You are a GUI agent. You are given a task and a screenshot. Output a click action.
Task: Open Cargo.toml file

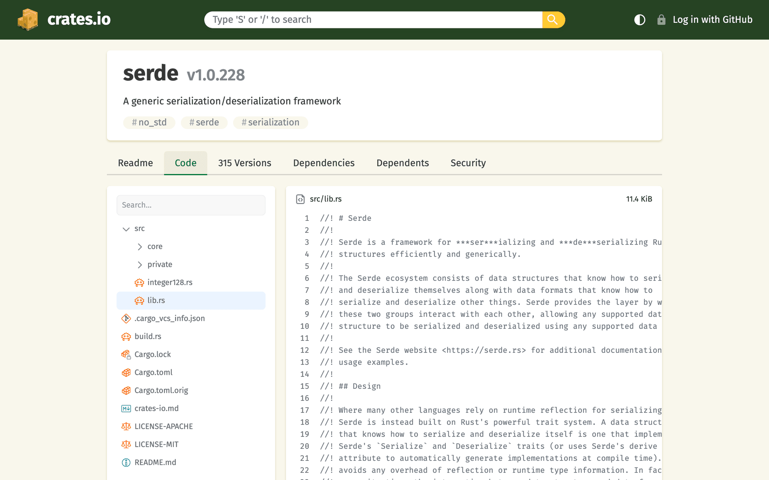(x=153, y=372)
